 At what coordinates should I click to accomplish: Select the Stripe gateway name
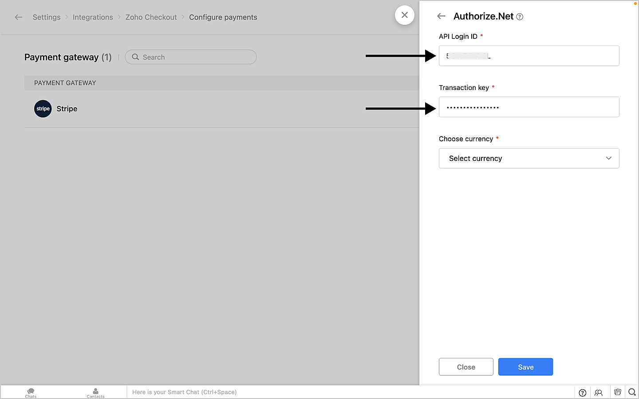67,109
